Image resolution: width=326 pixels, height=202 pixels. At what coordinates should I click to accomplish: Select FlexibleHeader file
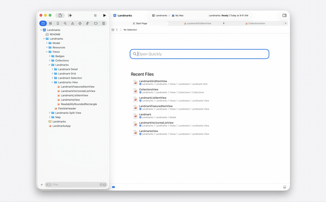pos(65,108)
